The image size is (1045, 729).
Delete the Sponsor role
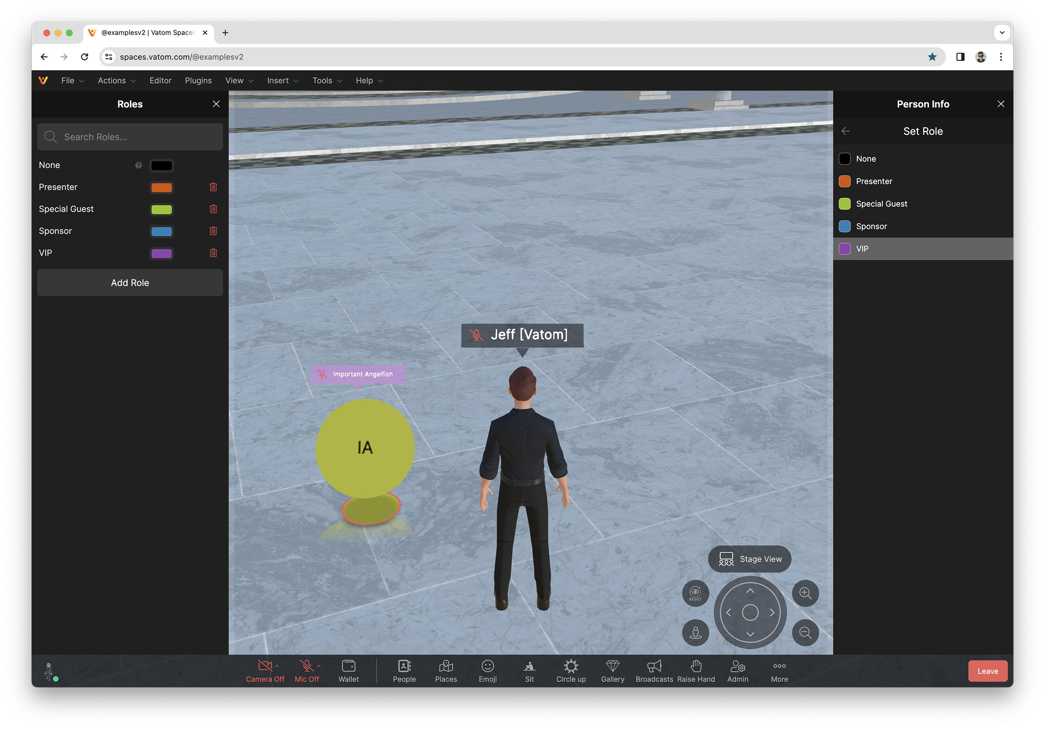point(213,231)
